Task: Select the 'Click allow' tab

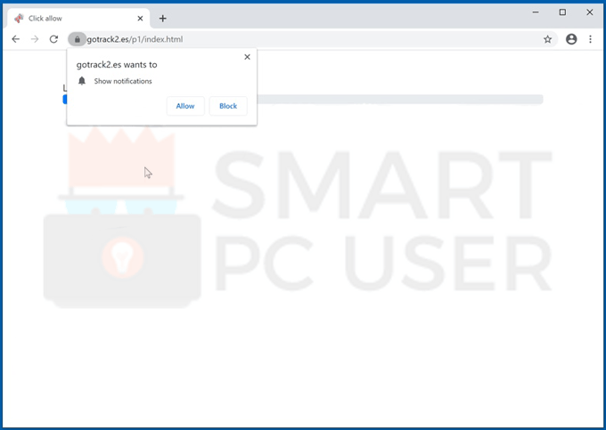Action: click(78, 18)
